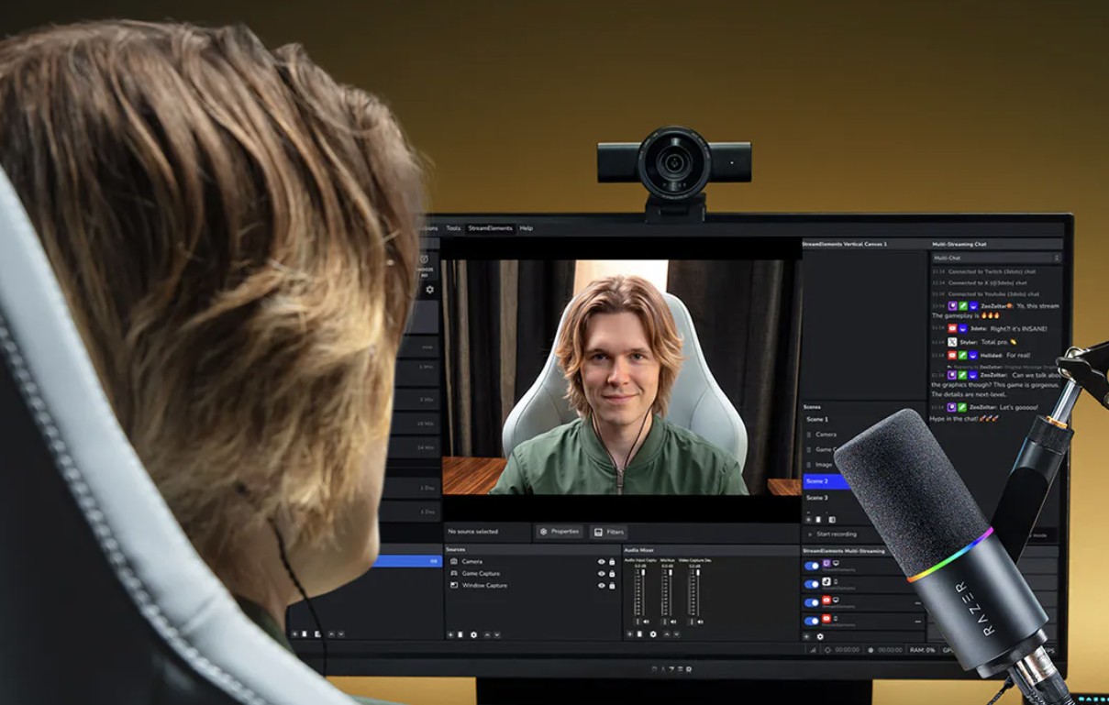
Task: Disable the Twitch multi-streaming switch
Action: (812, 566)
